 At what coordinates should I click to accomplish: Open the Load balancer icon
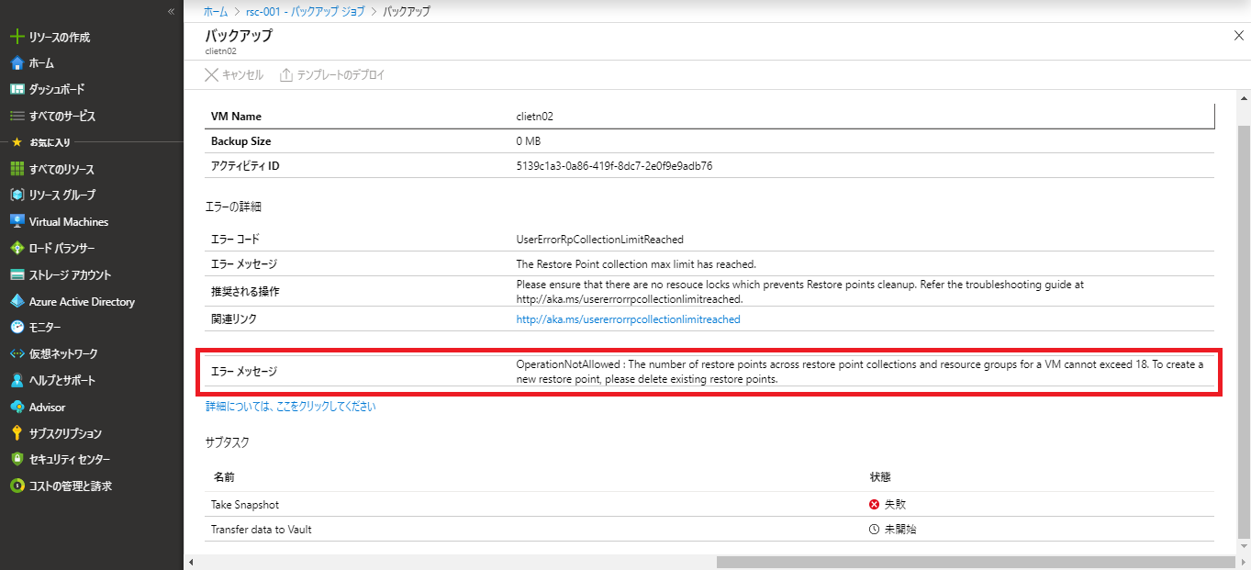click(x=17, y=249)
